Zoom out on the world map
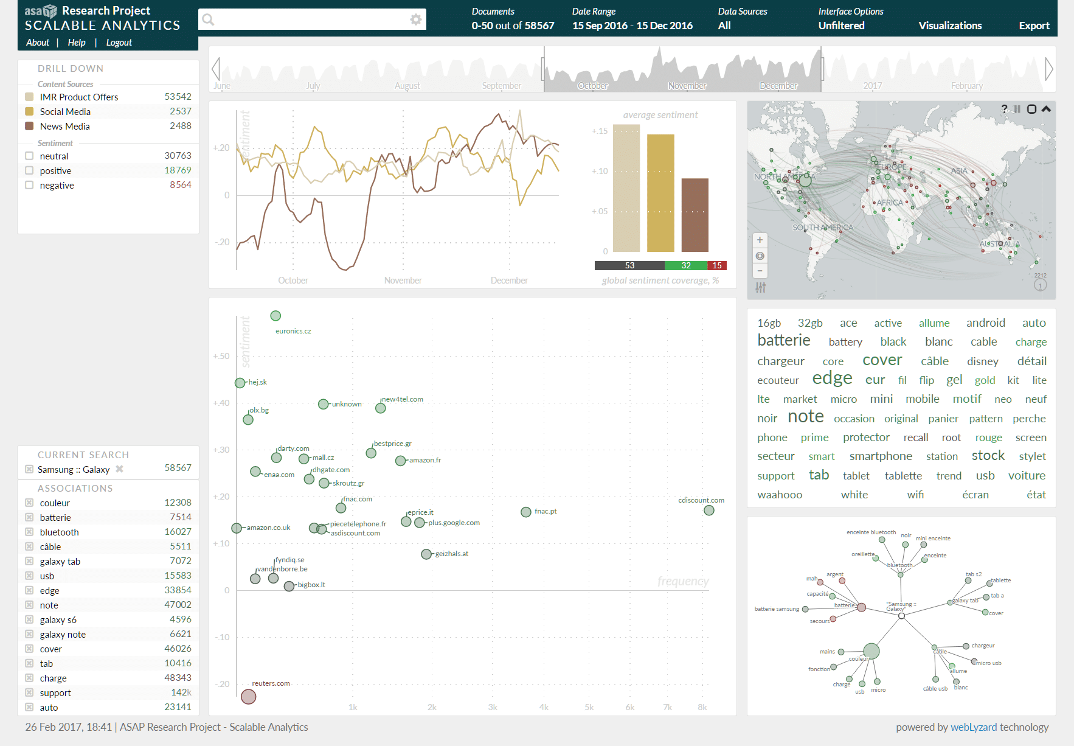The width and height of the screenshot is (1074, 746). pyautogui.click(x=760, y=271)
